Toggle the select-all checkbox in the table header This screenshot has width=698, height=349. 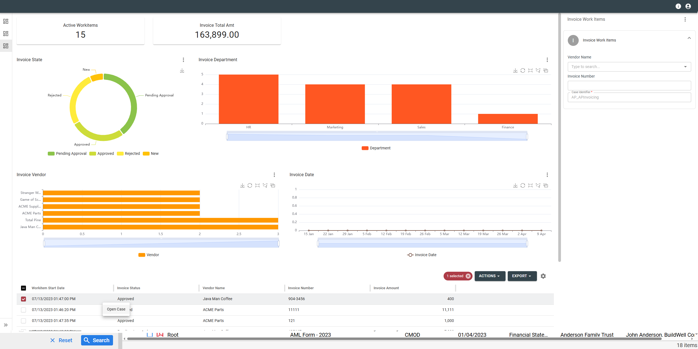click(23, 288)
